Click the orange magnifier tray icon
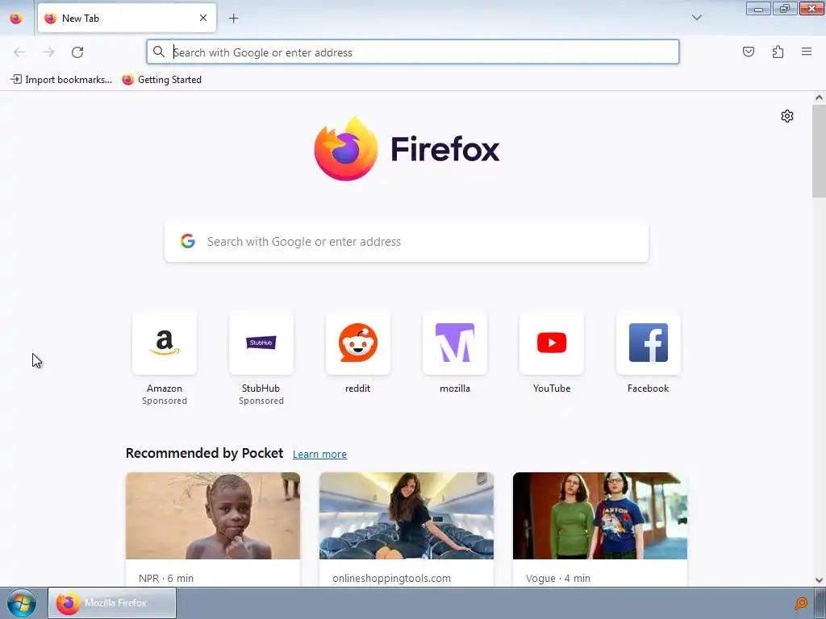This screenshot has height=619, width=826. [801, 603]
